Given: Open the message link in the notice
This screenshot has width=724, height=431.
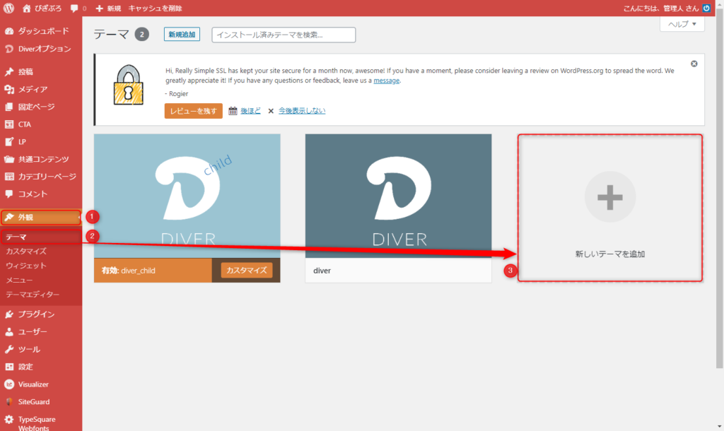Looking at the screenshot, I should (x=387, y=81).
